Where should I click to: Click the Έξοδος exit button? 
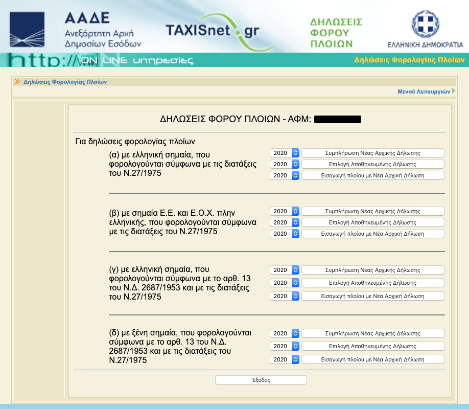coord(261,380)
